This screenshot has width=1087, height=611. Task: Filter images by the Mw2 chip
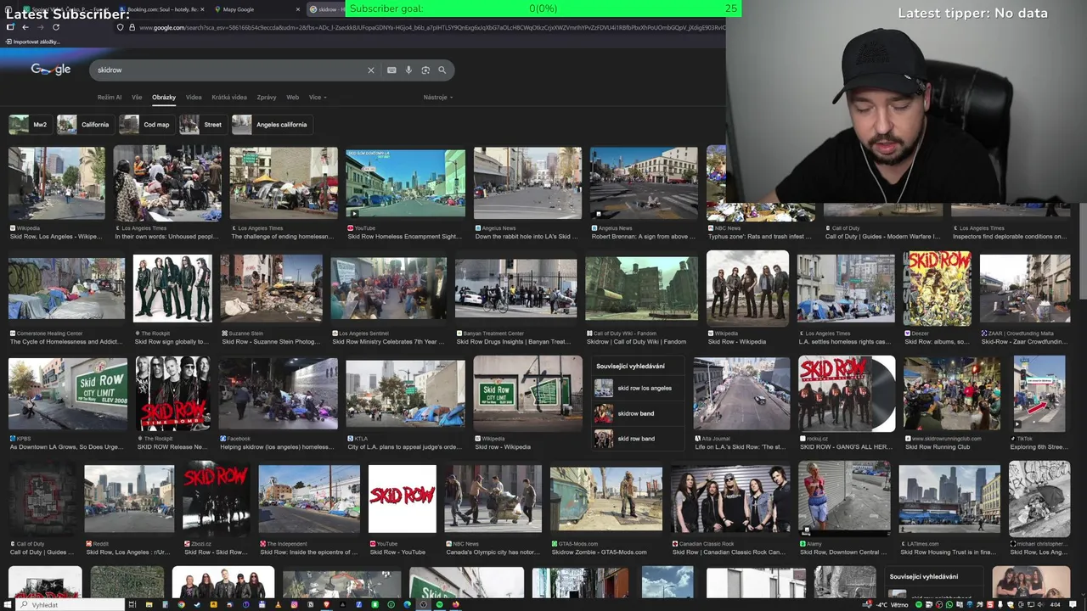(29, 125)
